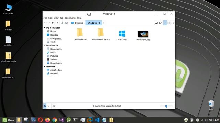
Task: Open the Go menu
Action: (x=62, y=18)
